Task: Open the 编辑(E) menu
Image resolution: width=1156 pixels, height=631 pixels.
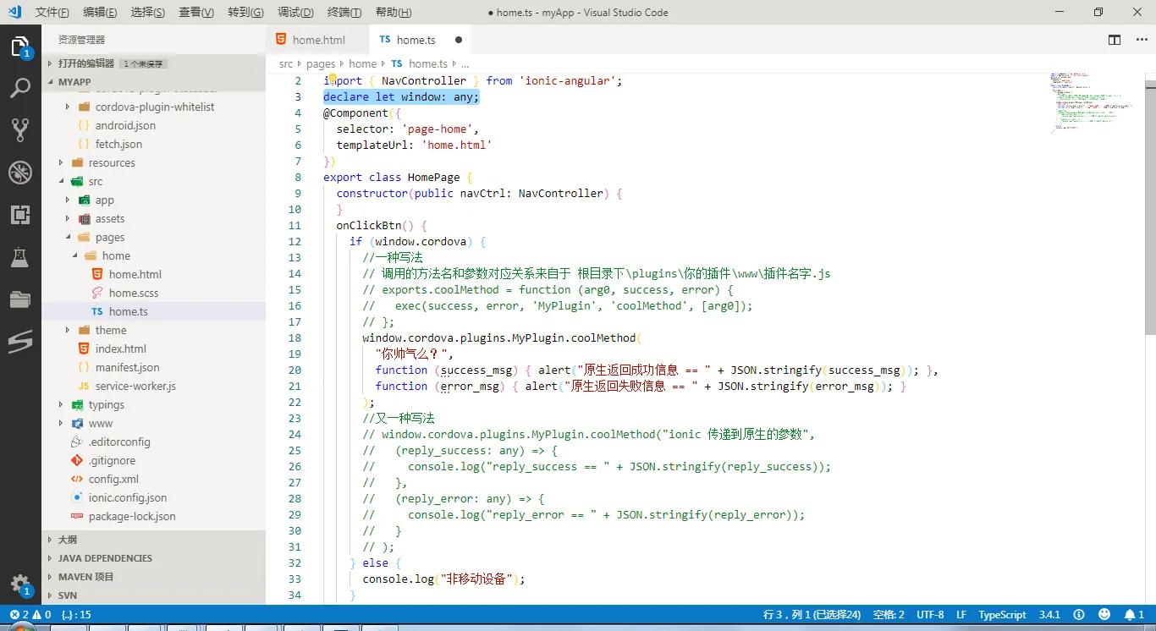Action: tap(100, 13)
